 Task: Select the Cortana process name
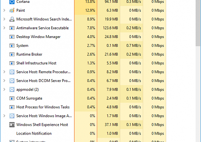pos(23,2)
